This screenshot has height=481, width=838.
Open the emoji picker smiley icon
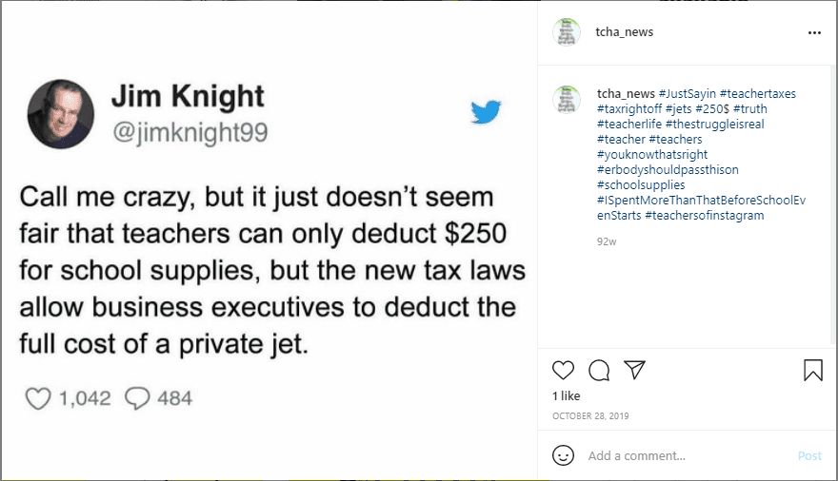tap(564, 455)
